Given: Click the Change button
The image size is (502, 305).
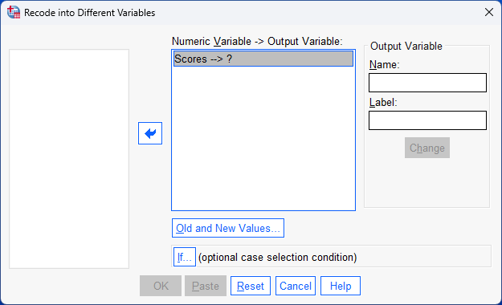Looking at the screenshot, I should tap(427, 148).
